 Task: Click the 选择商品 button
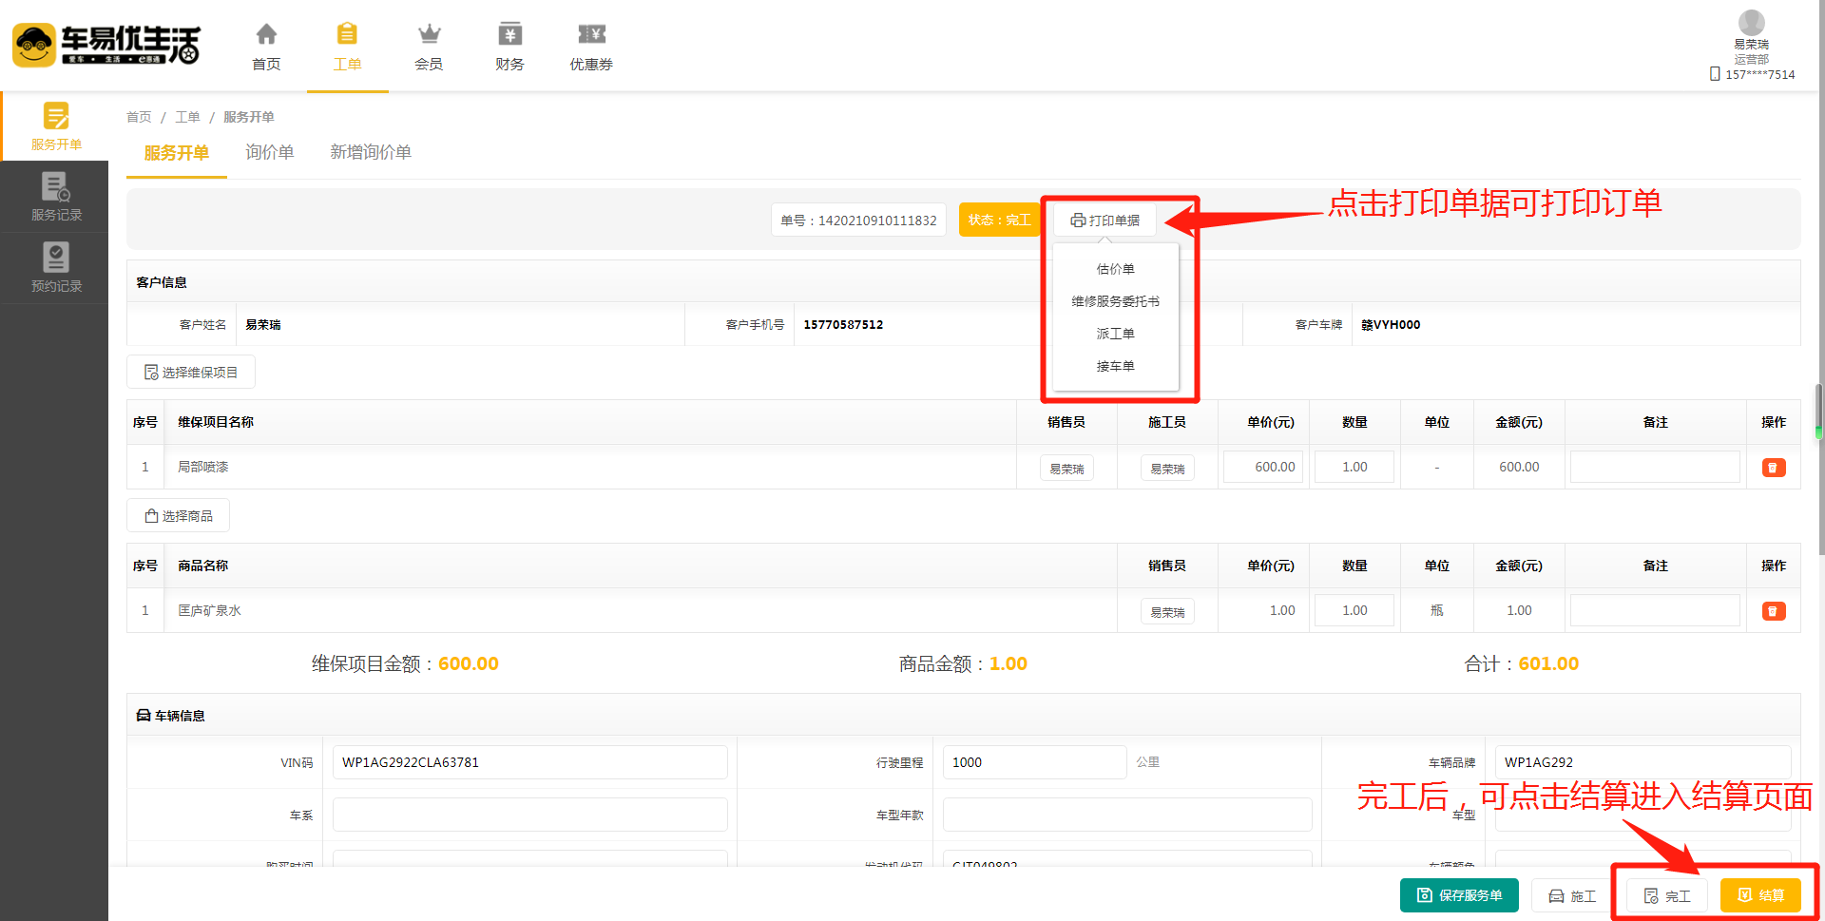(x=179, y=515)
